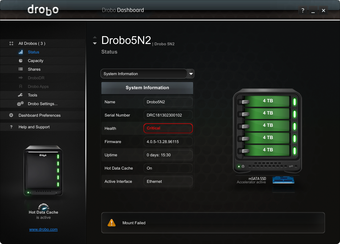Open the System Information dropdown arrow
The height and width of the screenshot is (244, 340).
(191, 74)
